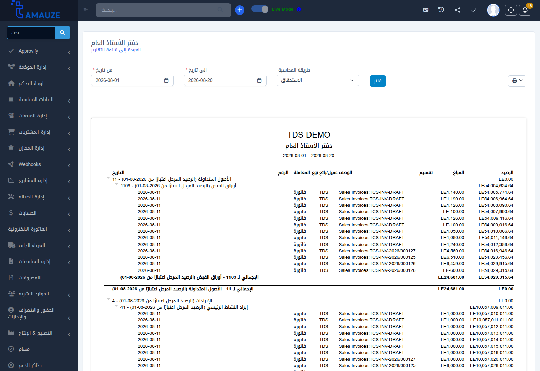The image size is (540, 371).
Task: Open the to-date calendar picker icon
Action: [259, 80]
